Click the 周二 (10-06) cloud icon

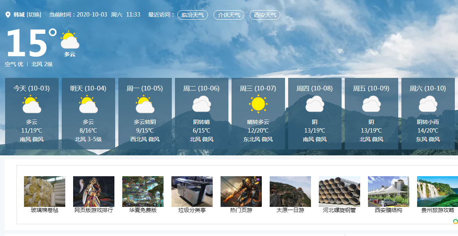202,104
